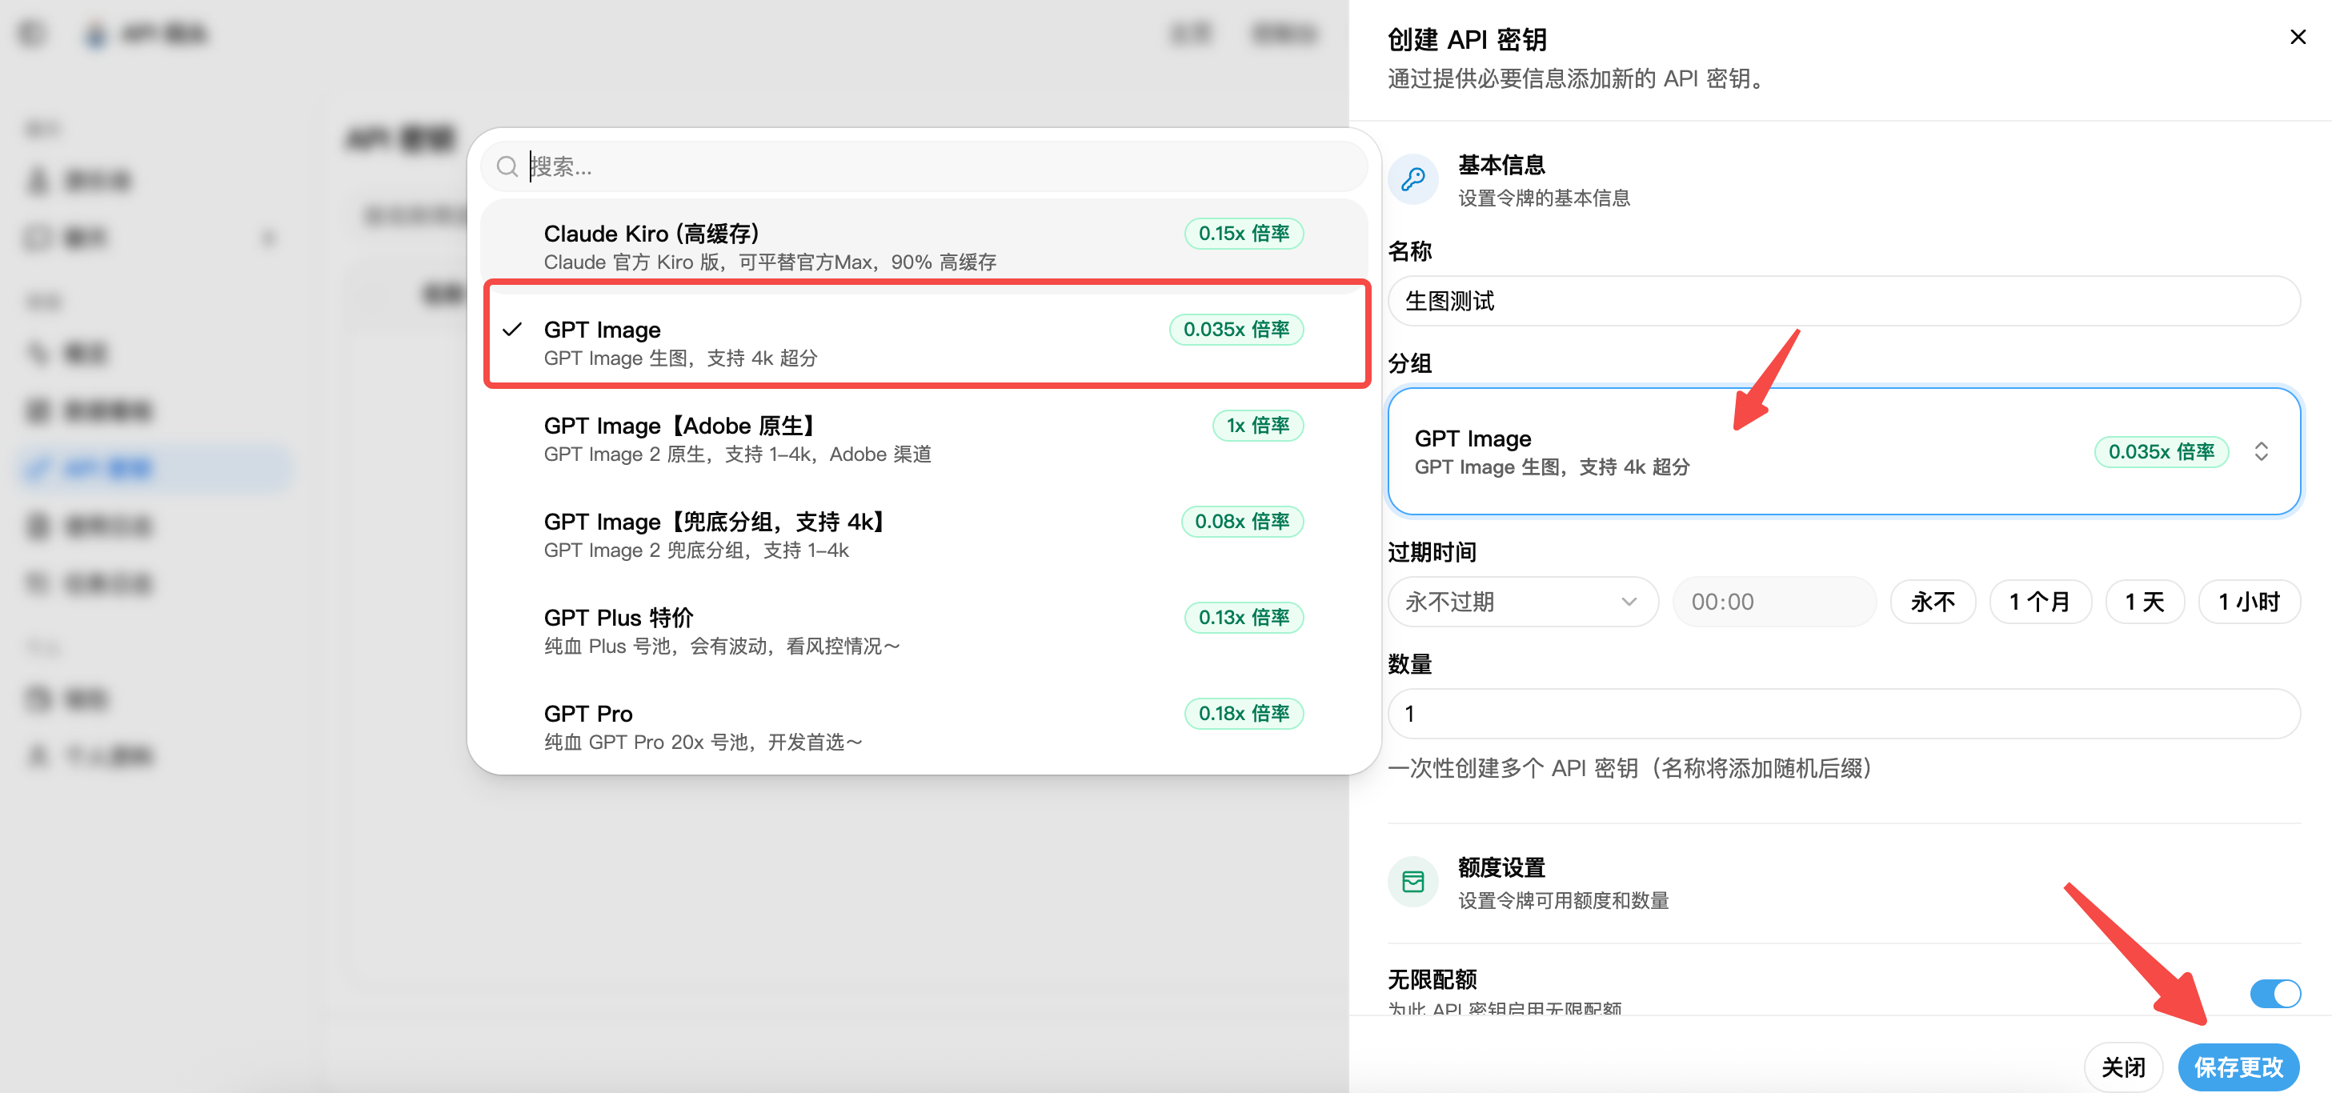Choose GPT Image【Adobe 原生】group
This screenshot has width=2332, height=1093.
924,438
